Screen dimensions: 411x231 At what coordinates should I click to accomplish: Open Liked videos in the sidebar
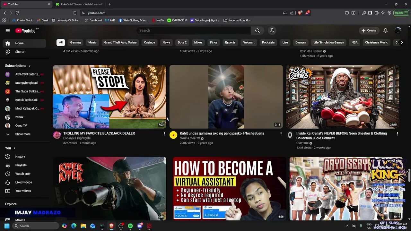25,182
